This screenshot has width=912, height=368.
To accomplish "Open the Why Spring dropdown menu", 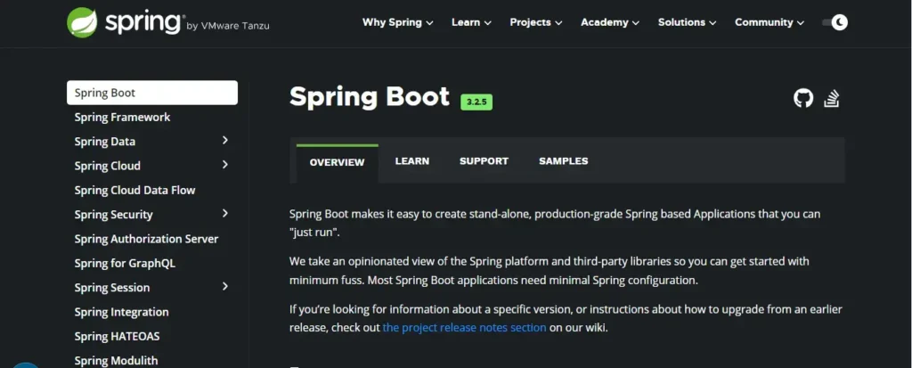I will [x=398, y=22].
